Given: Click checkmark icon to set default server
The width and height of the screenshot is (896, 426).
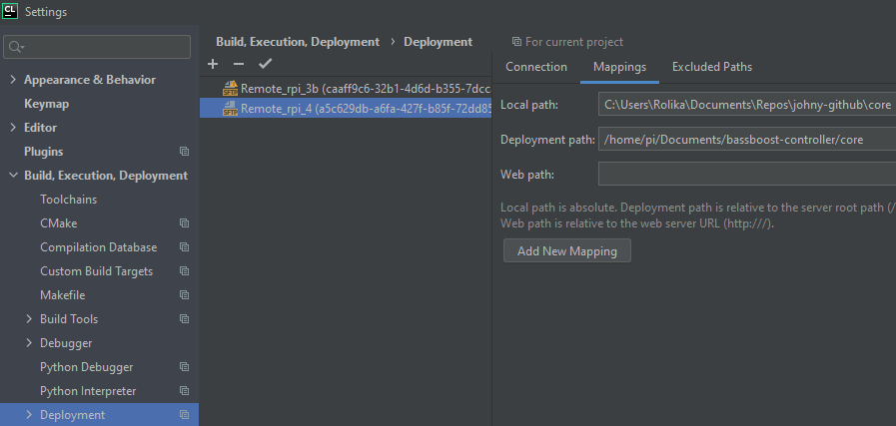Looking at the screenshot, I should (265, 64).
